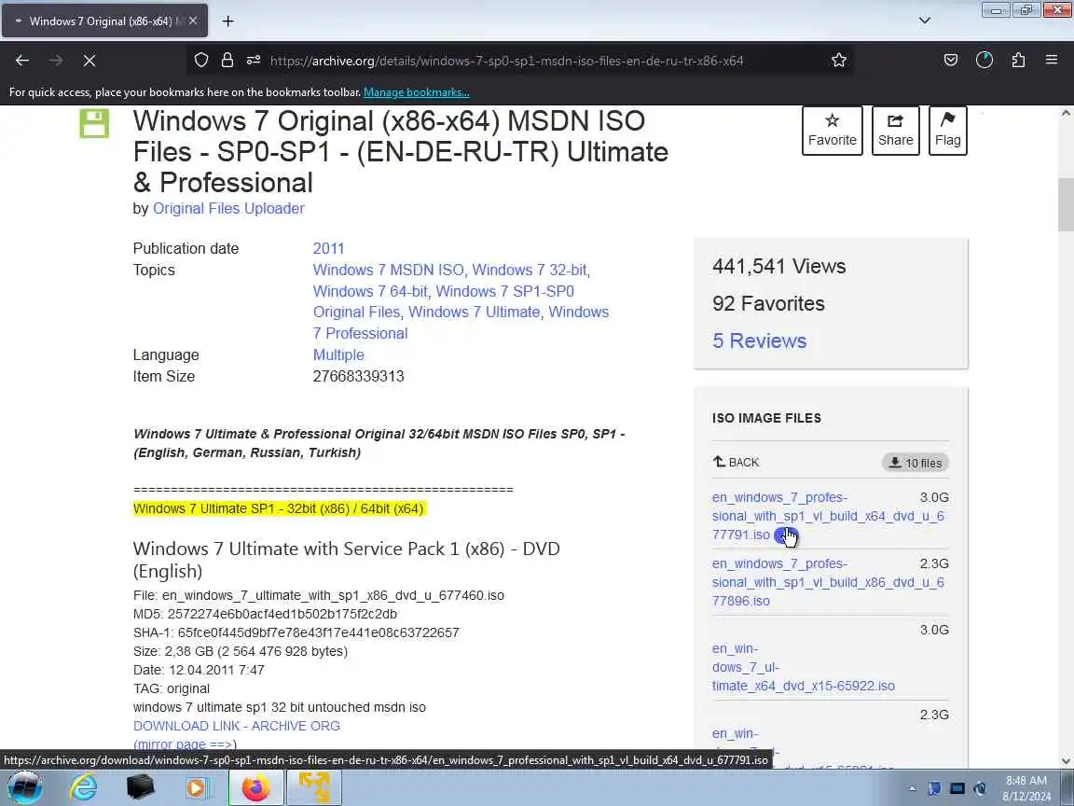Viewport: 1074px width, 806px height.
Task: Favorite this archive item
Action: [x=833, y=131]
